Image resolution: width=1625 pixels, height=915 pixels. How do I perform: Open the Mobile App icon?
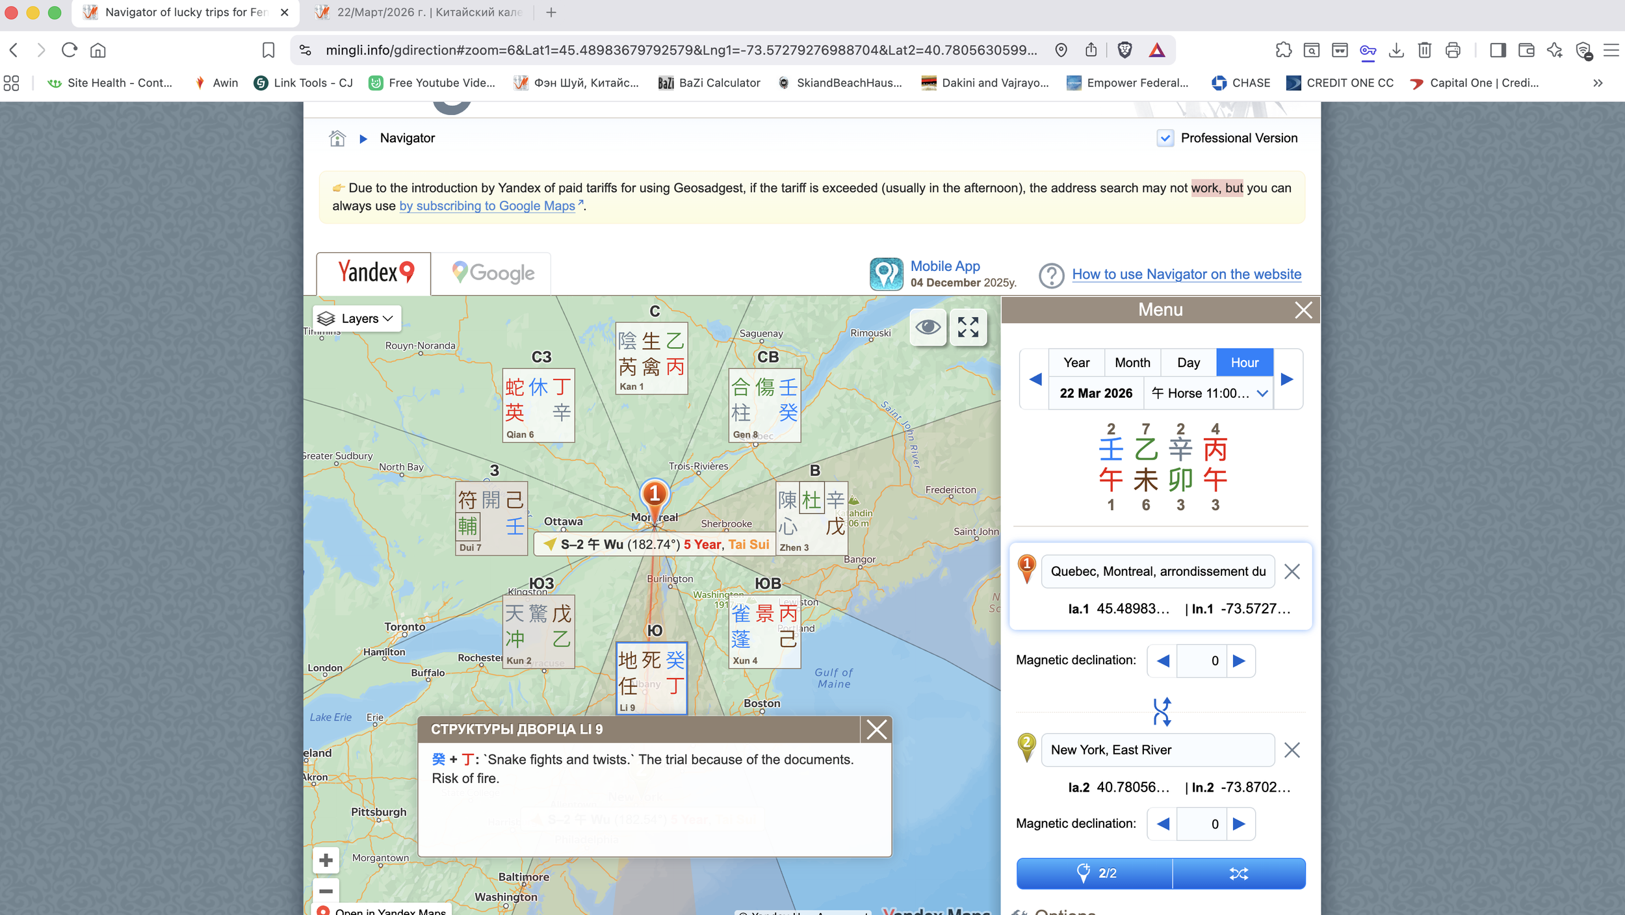[886, 274]
